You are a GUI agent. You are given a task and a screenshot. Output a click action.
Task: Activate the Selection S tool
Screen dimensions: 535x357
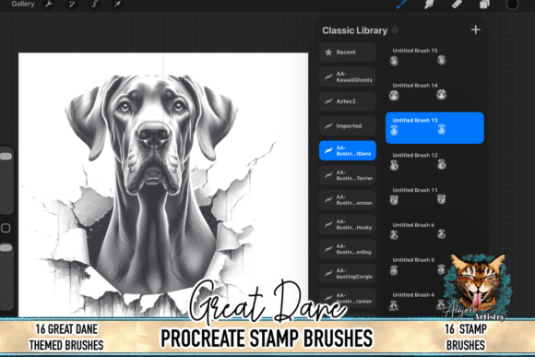(94, 4)
